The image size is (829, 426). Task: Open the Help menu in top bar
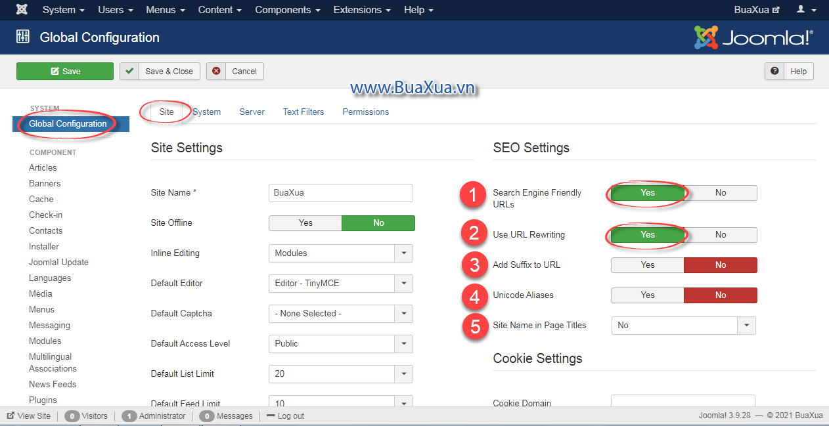(x=418, y=10)
